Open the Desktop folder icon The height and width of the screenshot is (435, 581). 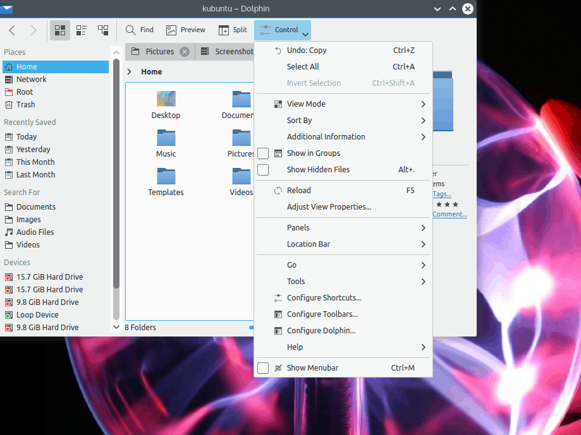[166, 98]
